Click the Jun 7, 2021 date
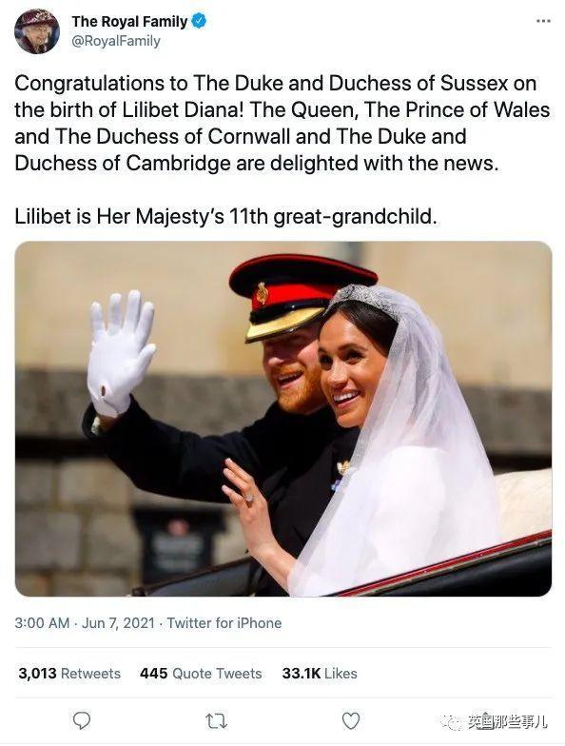Screen dimensions: 565x746 coord(118,622)
